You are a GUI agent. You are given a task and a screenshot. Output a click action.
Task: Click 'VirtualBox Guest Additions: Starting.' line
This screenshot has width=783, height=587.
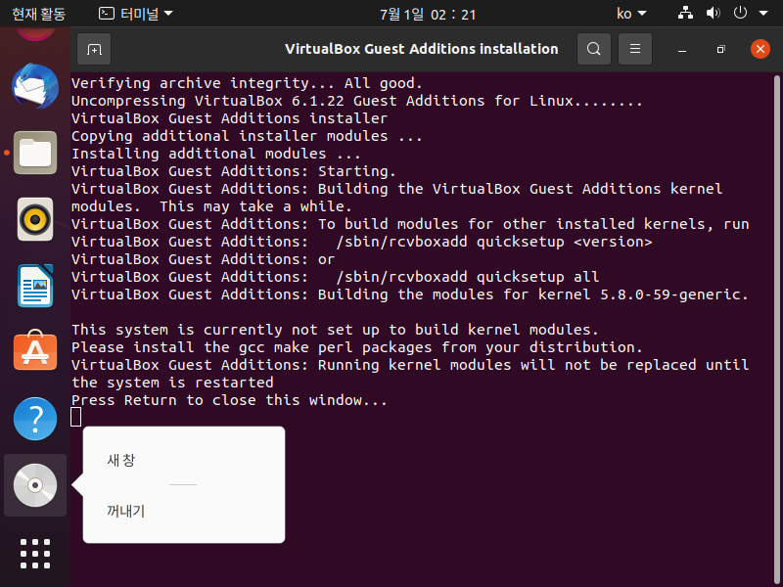[234, 171]
